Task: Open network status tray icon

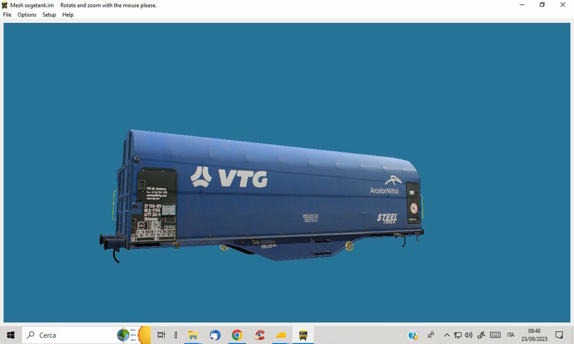Action: 457,335
